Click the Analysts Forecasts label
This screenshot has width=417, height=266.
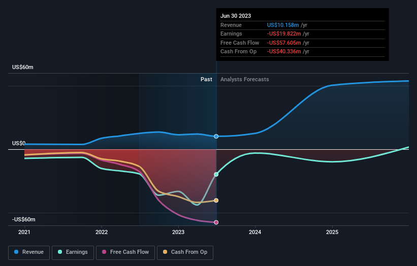[x=245, y=79]
